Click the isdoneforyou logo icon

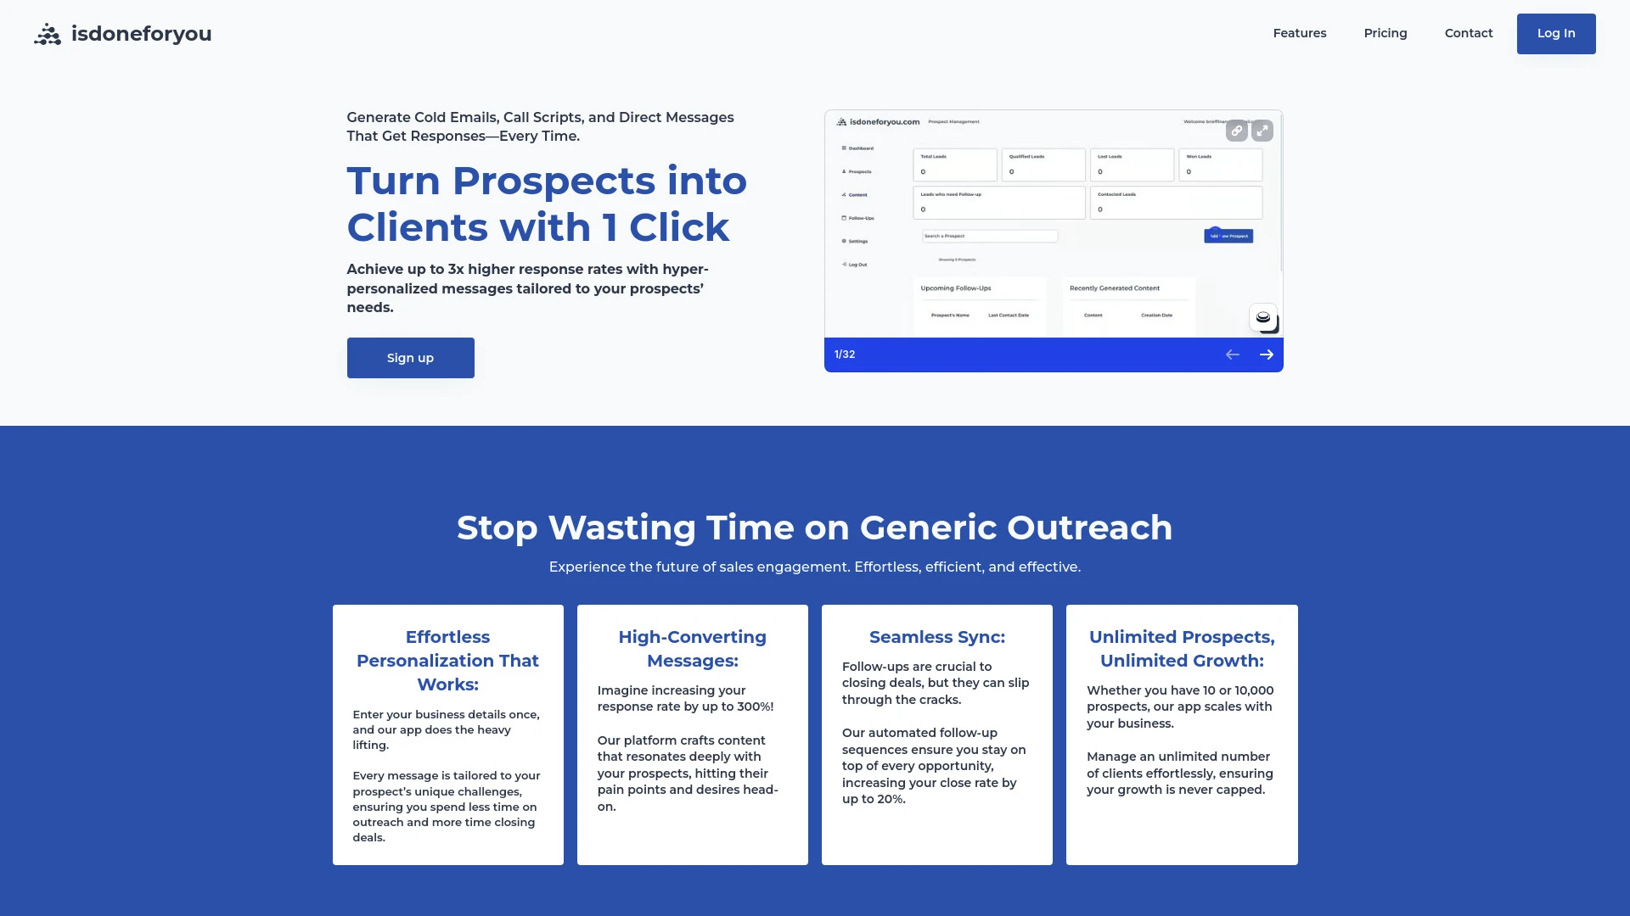47,34
